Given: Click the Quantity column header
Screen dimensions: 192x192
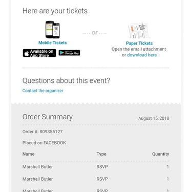Looking at the screenshot, I should 161,154.
